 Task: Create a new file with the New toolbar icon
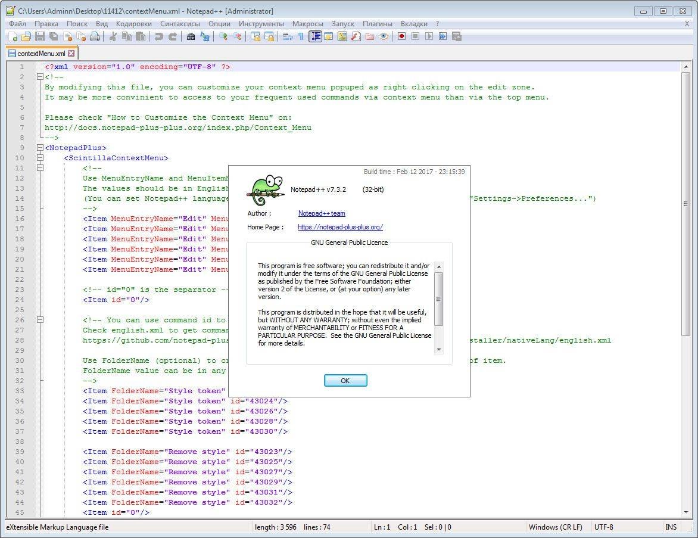click(13, 36)
